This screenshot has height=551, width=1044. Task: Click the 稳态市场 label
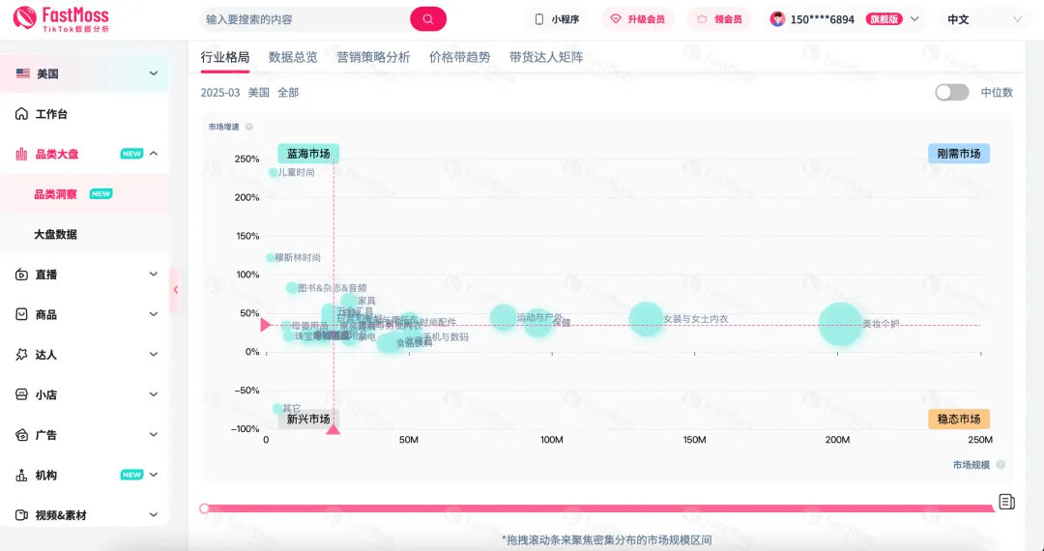click(x=959, y=420)
